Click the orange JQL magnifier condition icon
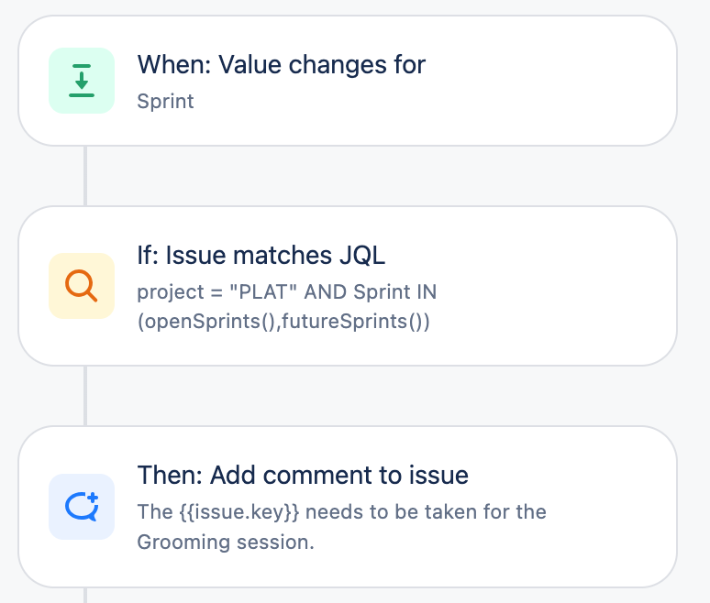Viewport: 710px width, 603px height. click(82, 286)
